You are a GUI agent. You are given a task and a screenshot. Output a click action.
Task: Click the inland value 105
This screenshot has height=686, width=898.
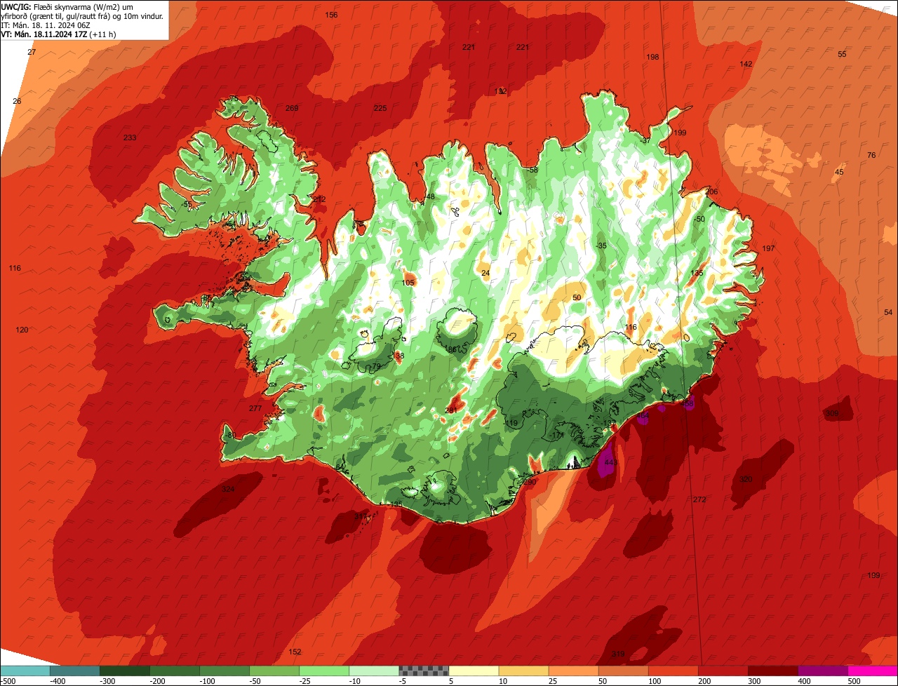[x=408, y=283]
